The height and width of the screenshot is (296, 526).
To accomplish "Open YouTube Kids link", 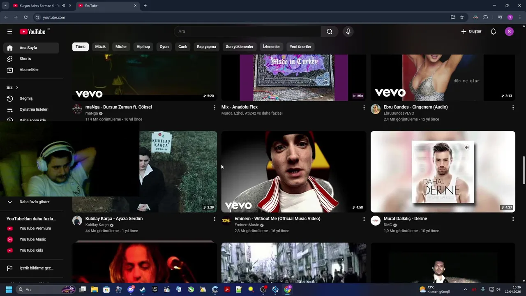I will [x=31, y=250].
